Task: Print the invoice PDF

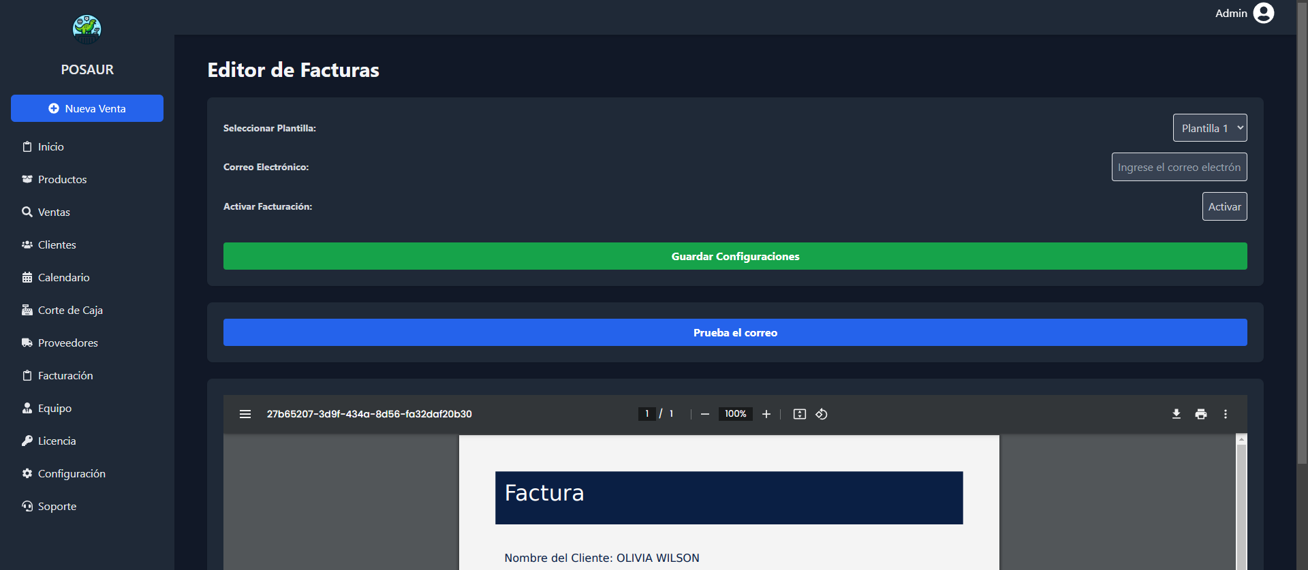Action: click(x=1201, y=414)
